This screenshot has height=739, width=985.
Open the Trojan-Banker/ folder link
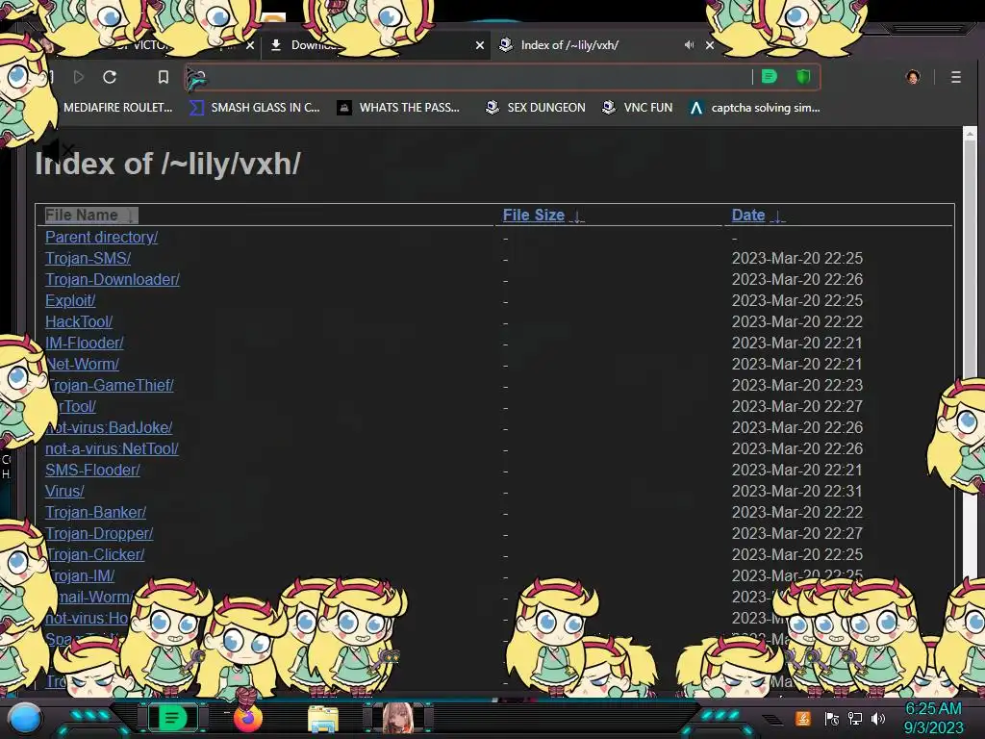tap(95, 512)
